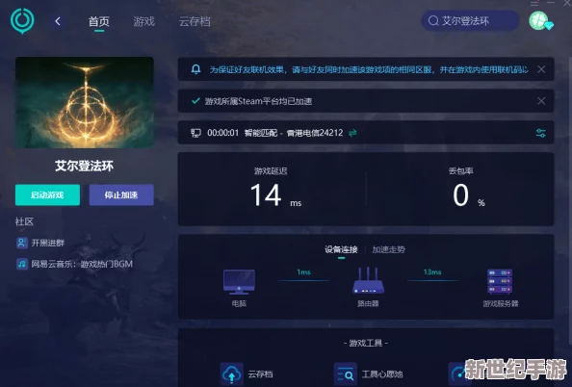Select the 加速走势 tab
Screen dimensions: 572x387
coord(388,249)
